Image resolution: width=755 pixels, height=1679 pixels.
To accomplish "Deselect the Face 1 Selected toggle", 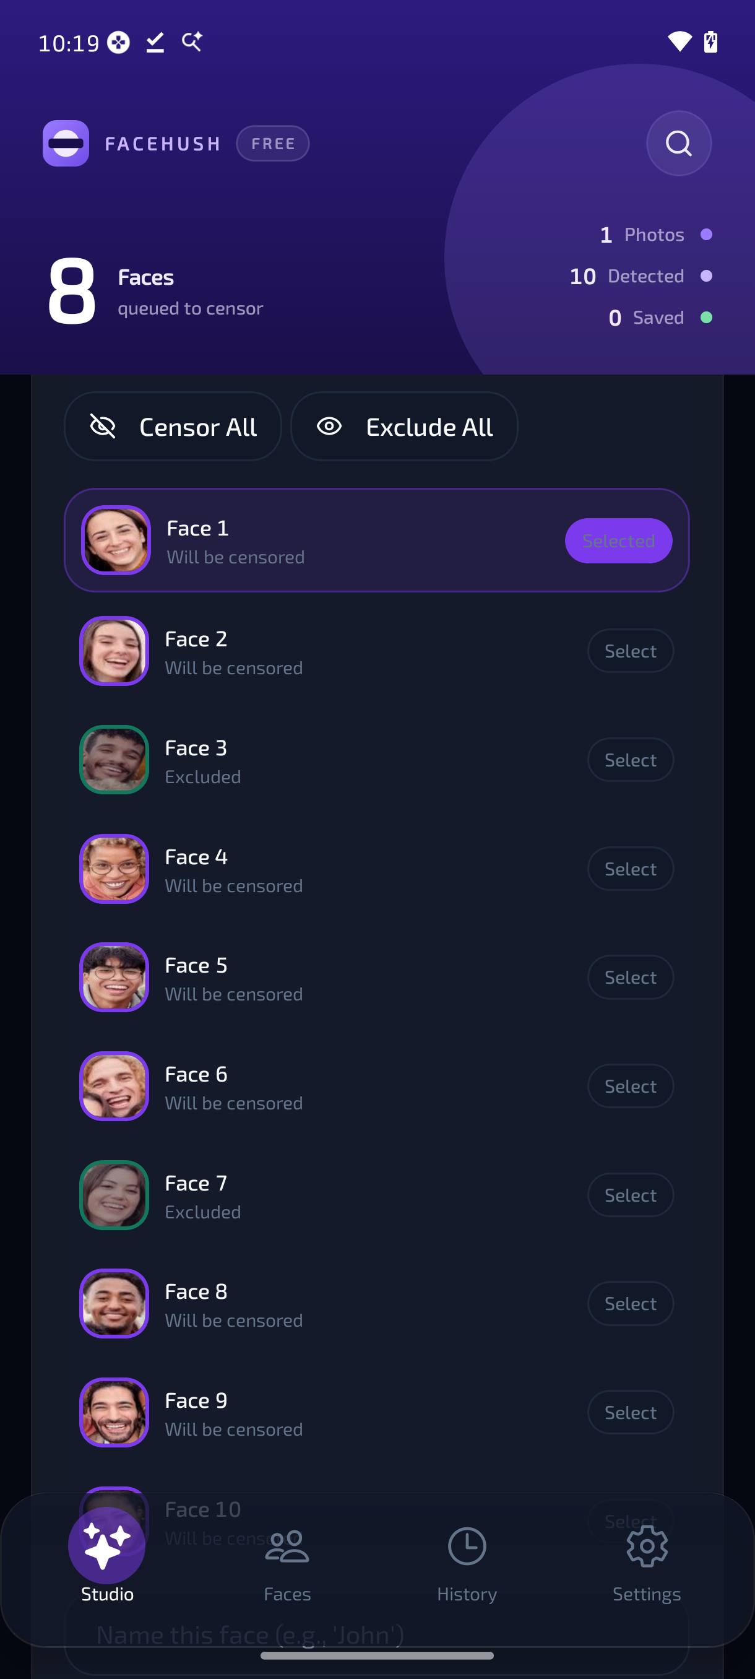I will (x=618, y=541).
